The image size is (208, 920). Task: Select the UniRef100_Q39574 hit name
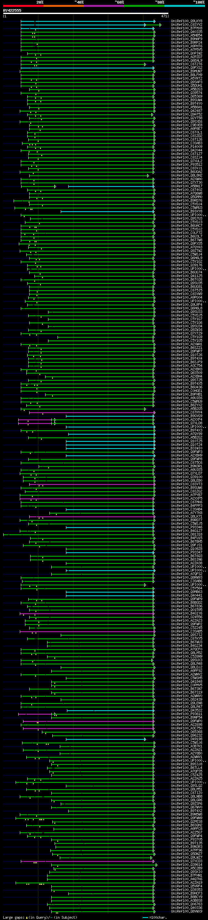[187, 93]
